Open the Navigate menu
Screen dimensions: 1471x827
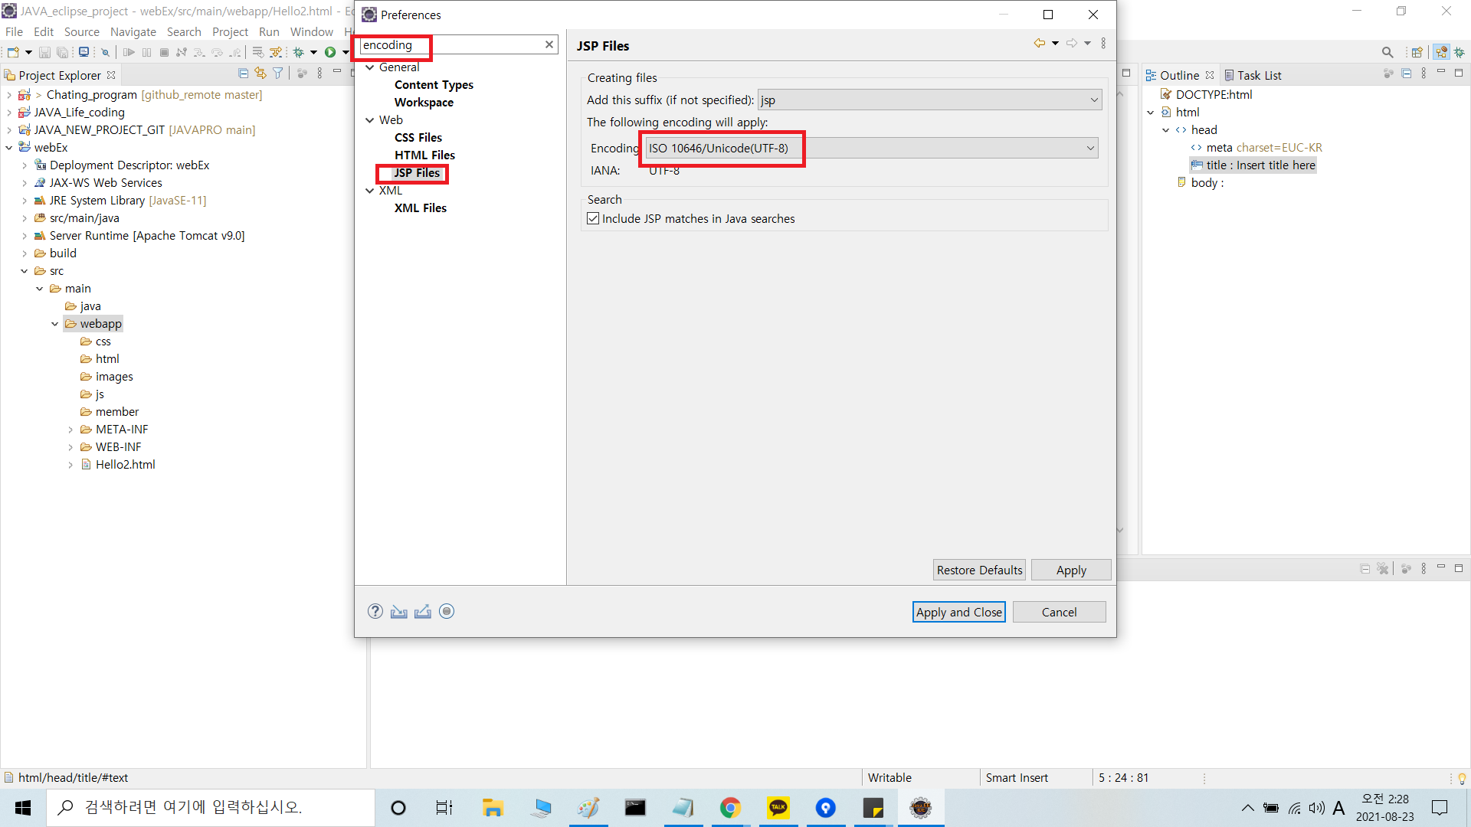tap(133, 31)
